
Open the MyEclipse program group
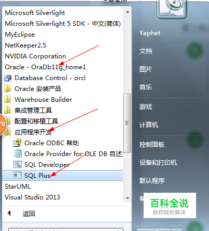pos(20,35)
